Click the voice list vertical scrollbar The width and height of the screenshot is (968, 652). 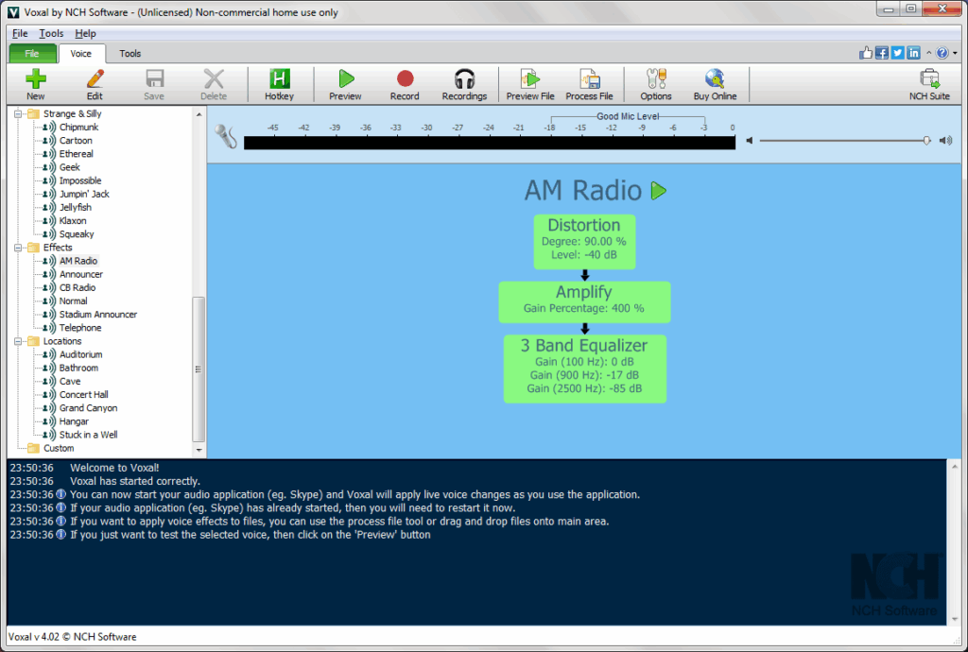(199, 369)
